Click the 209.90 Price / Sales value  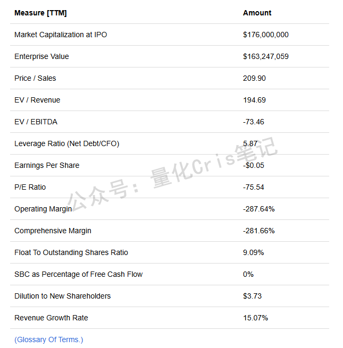tap(254, 78)
